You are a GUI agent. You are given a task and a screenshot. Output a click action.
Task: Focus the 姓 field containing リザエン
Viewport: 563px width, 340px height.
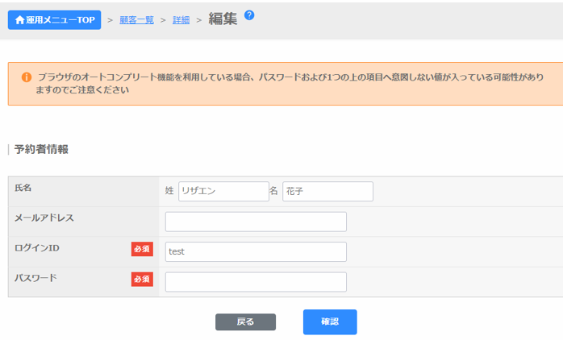tap(223, 191)
